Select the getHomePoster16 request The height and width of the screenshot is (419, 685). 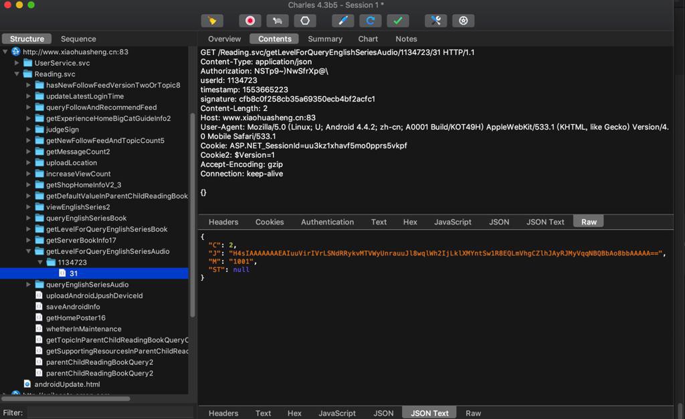76,318
